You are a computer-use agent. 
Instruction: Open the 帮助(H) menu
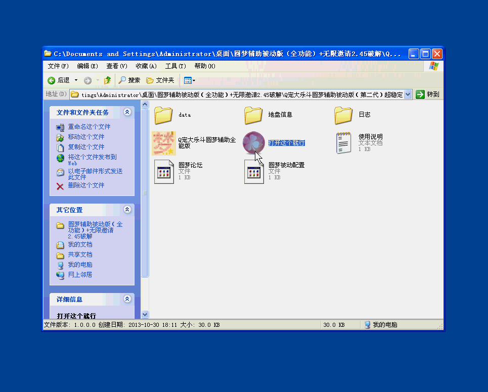point(205,66)
